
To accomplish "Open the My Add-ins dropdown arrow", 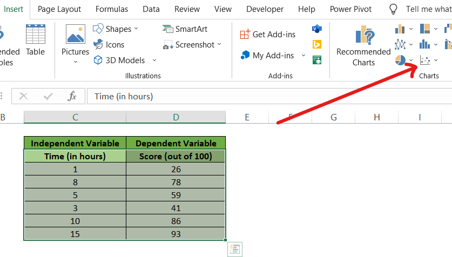I will (303, 56).
